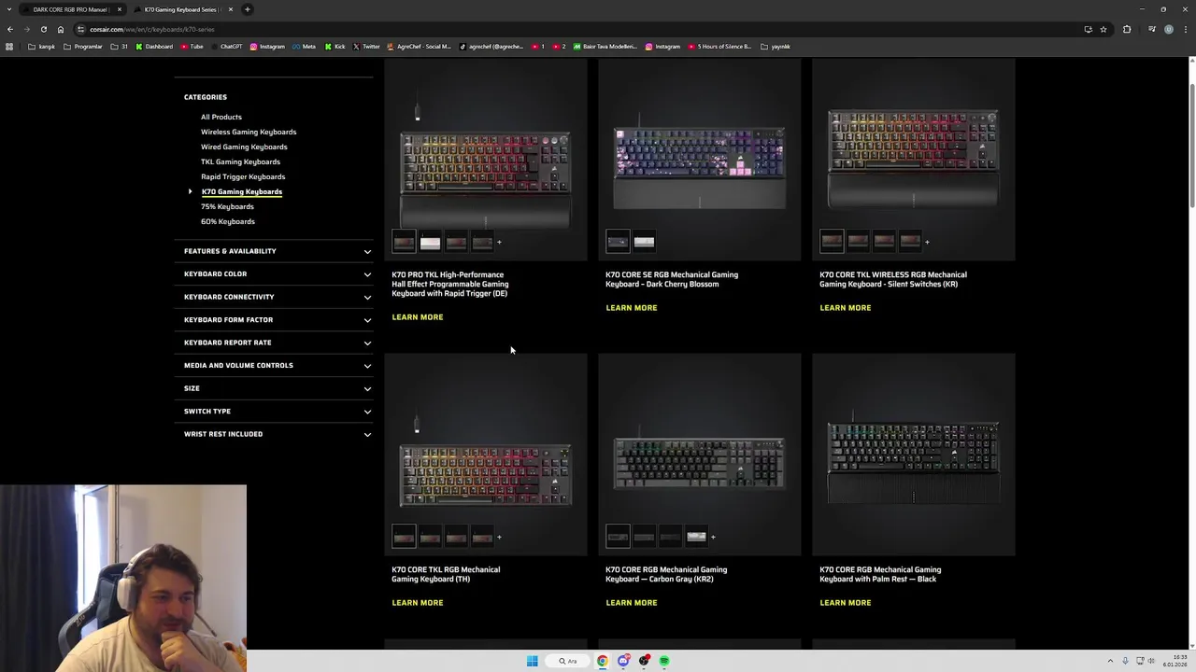The image size is (1196, 672).
Task: Learn more about K70 CORE TKL WIRELESS
Action: [x=846, y=308]
